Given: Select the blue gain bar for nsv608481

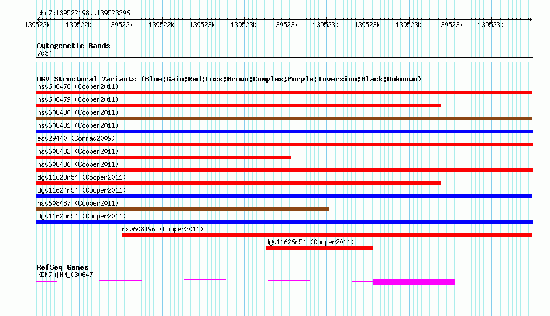Looking at the screenshot, I should coord(284,131).
